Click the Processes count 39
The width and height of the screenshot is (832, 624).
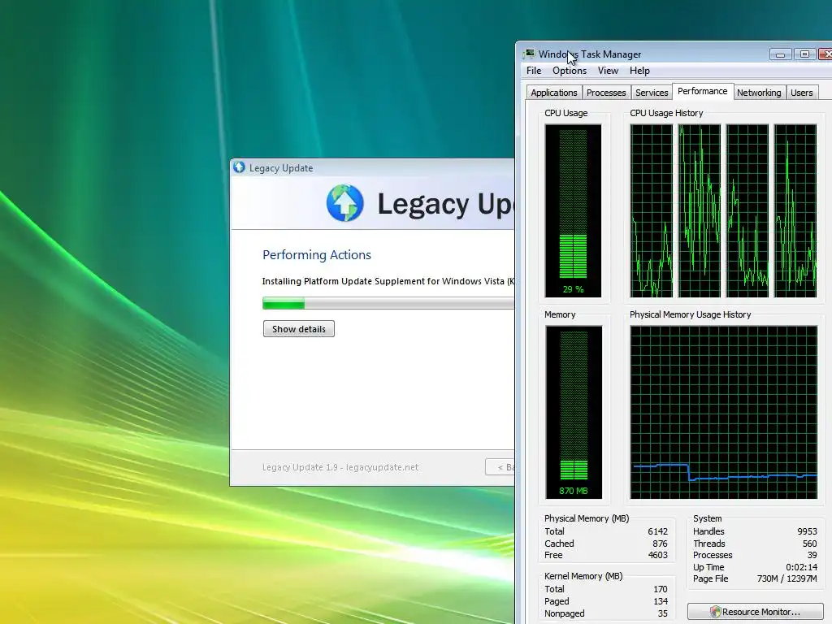pos(812,555)
